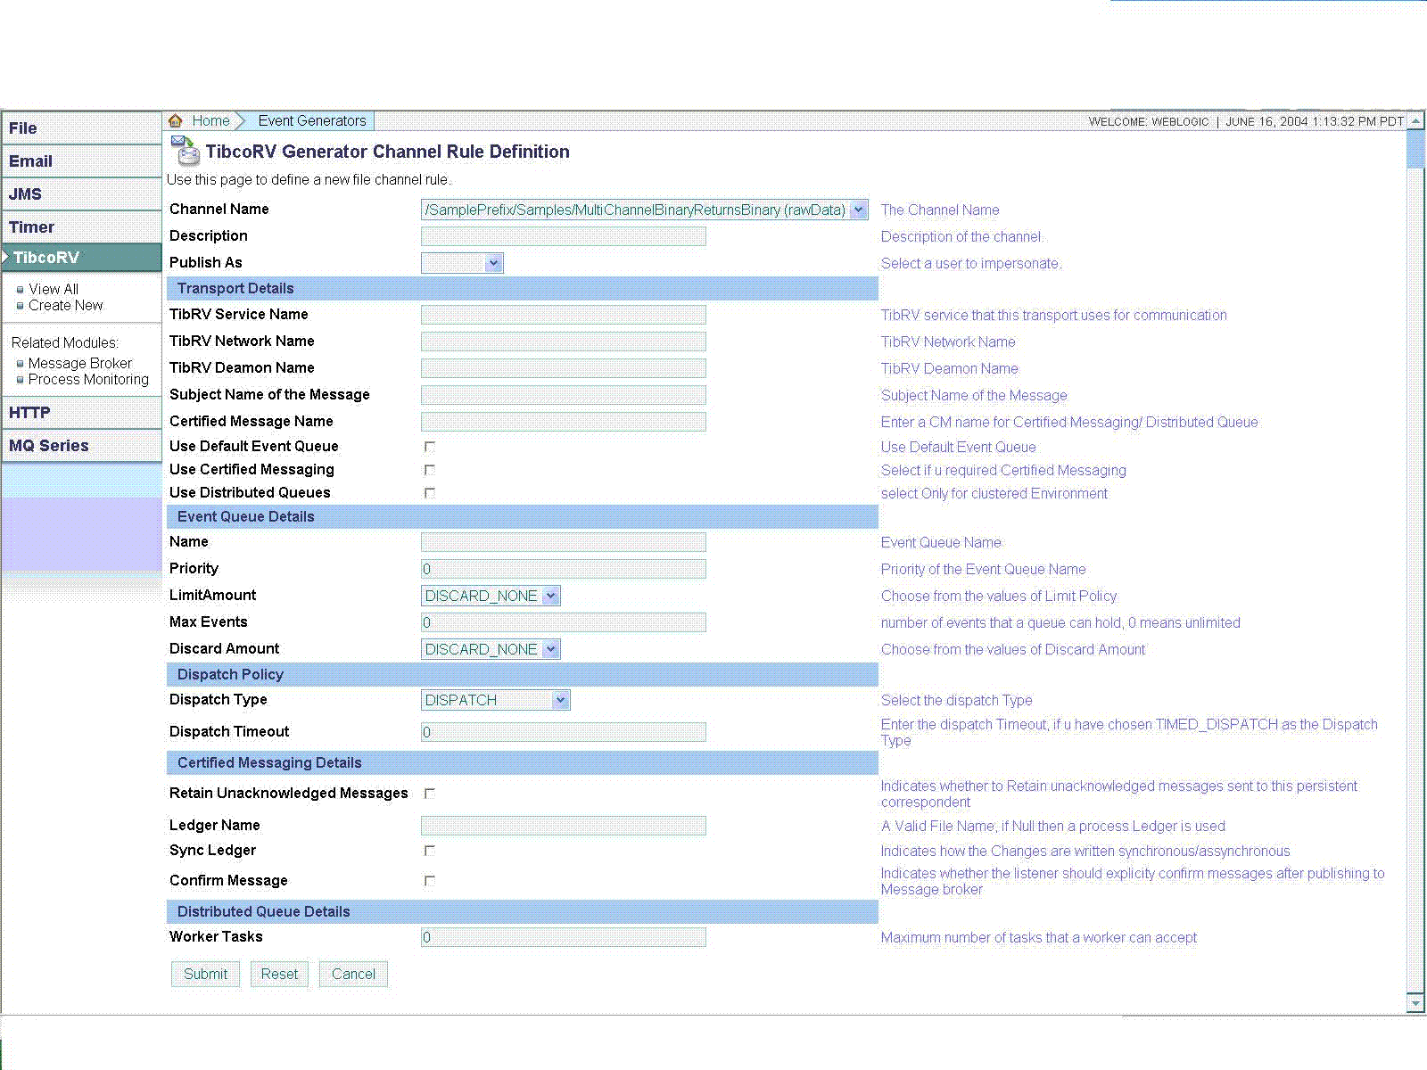Click the Event Queue Details header
The image size is (1427, 1070).
point(522,516)
